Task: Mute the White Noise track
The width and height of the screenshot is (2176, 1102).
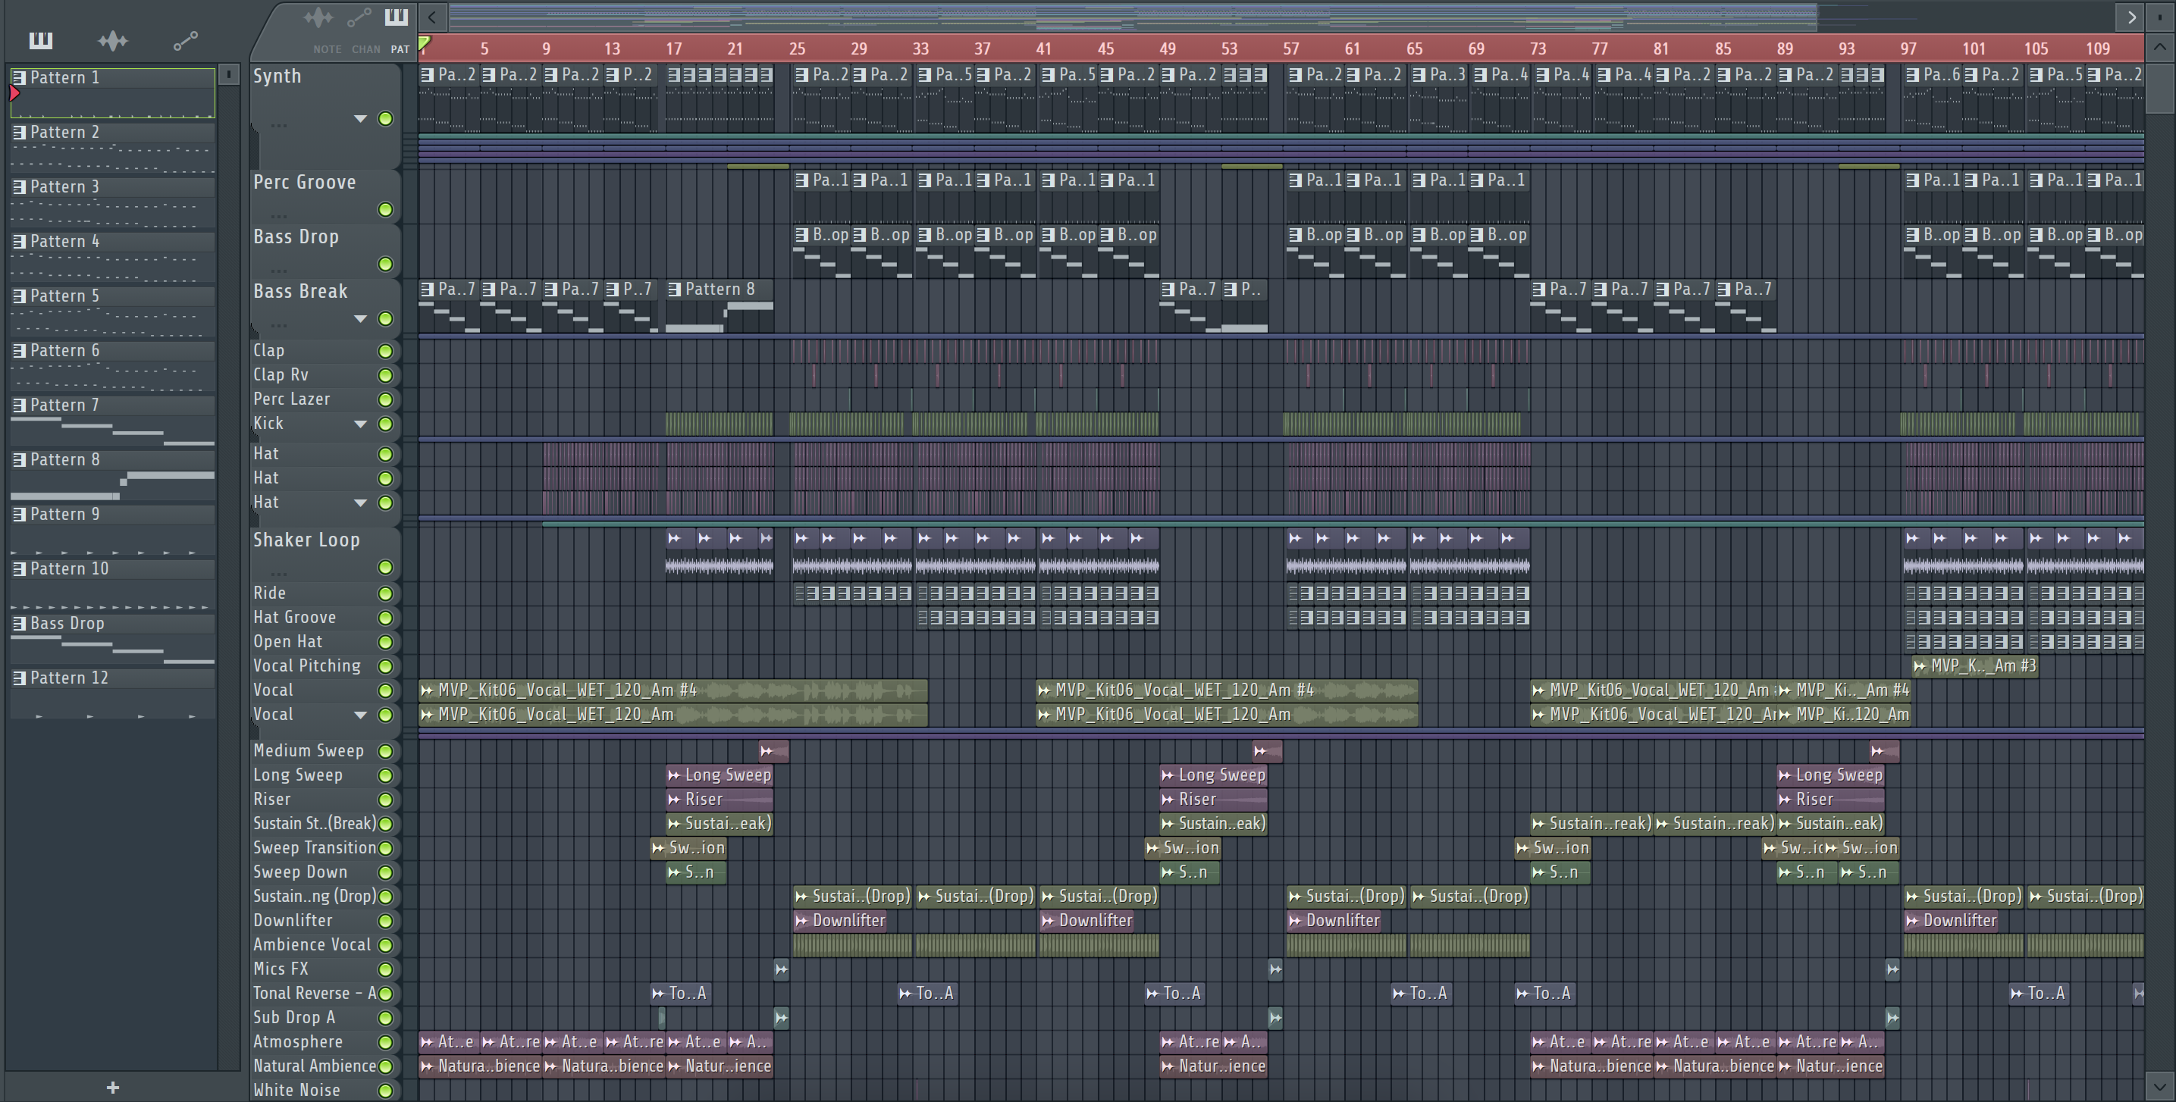Action: [385, 1090]
